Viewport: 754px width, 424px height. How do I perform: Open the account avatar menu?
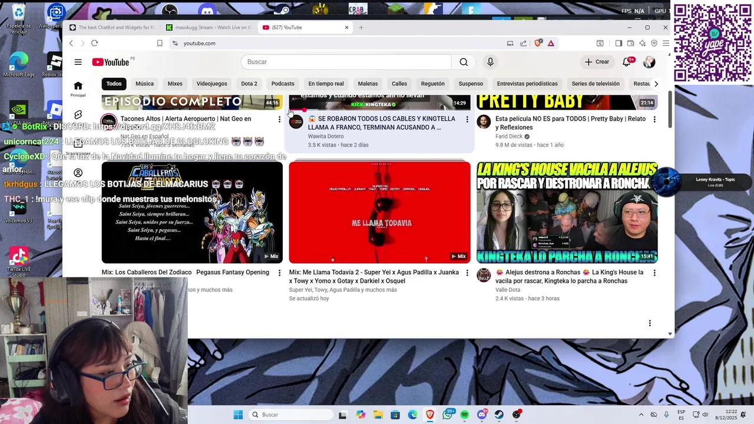tap(649, 62)
